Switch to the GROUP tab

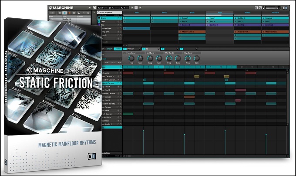tap(110, 49)
